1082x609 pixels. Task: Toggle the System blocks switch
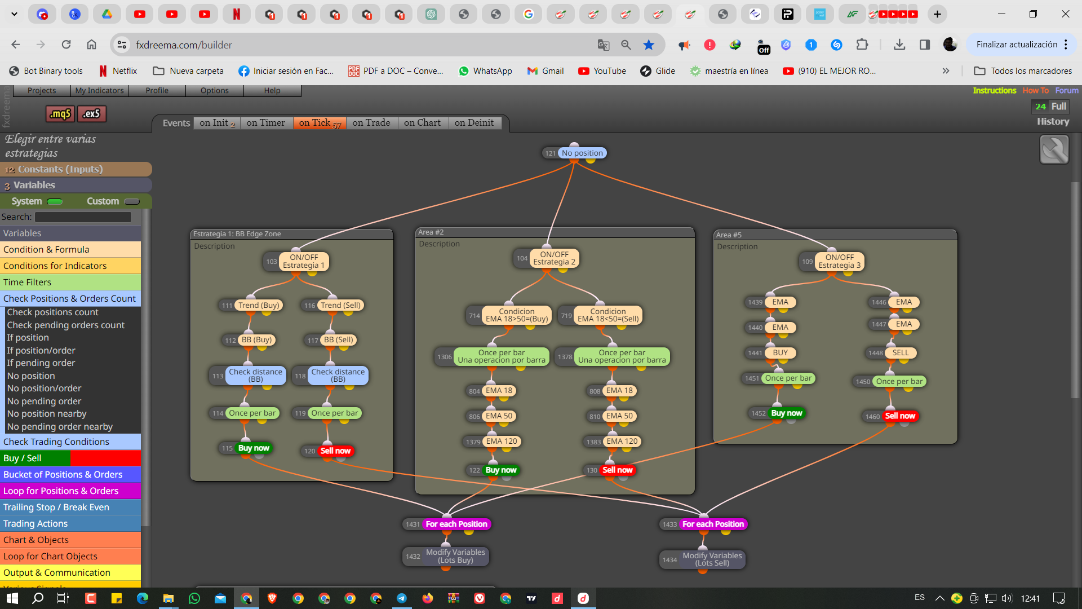point(55,201)
